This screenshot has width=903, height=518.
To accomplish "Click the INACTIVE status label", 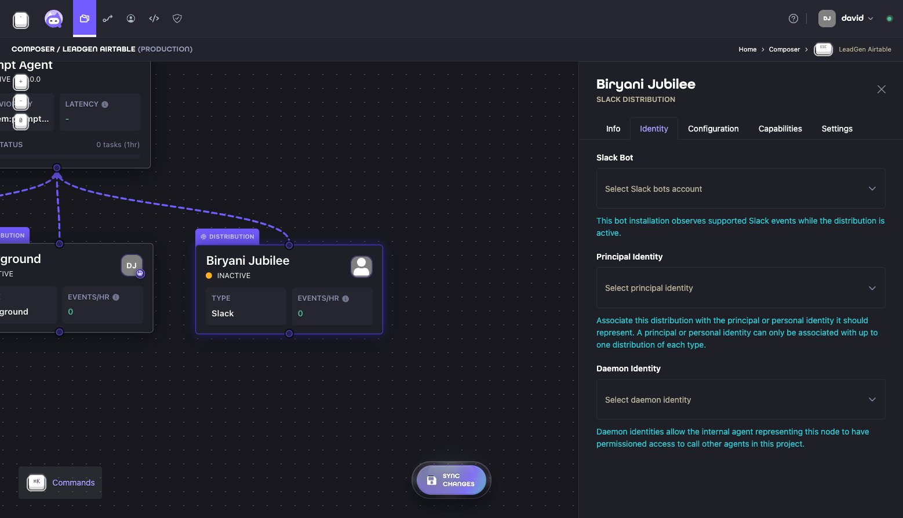I will 234,276.
